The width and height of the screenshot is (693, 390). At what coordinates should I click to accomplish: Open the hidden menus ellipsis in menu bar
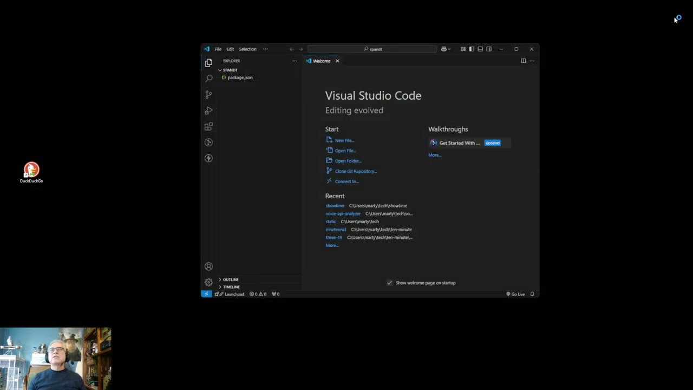[x=265, y=49]
